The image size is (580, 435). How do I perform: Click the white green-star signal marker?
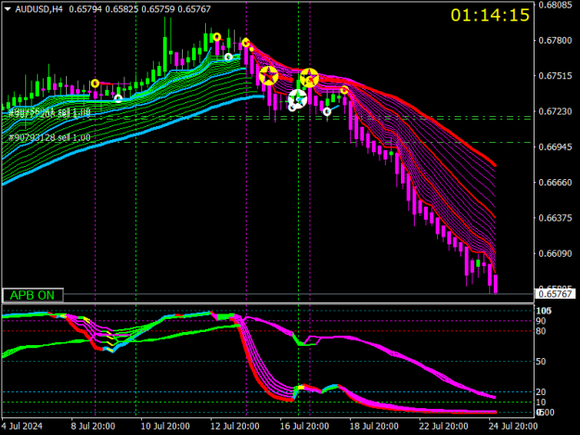click(x=298, y=98)
